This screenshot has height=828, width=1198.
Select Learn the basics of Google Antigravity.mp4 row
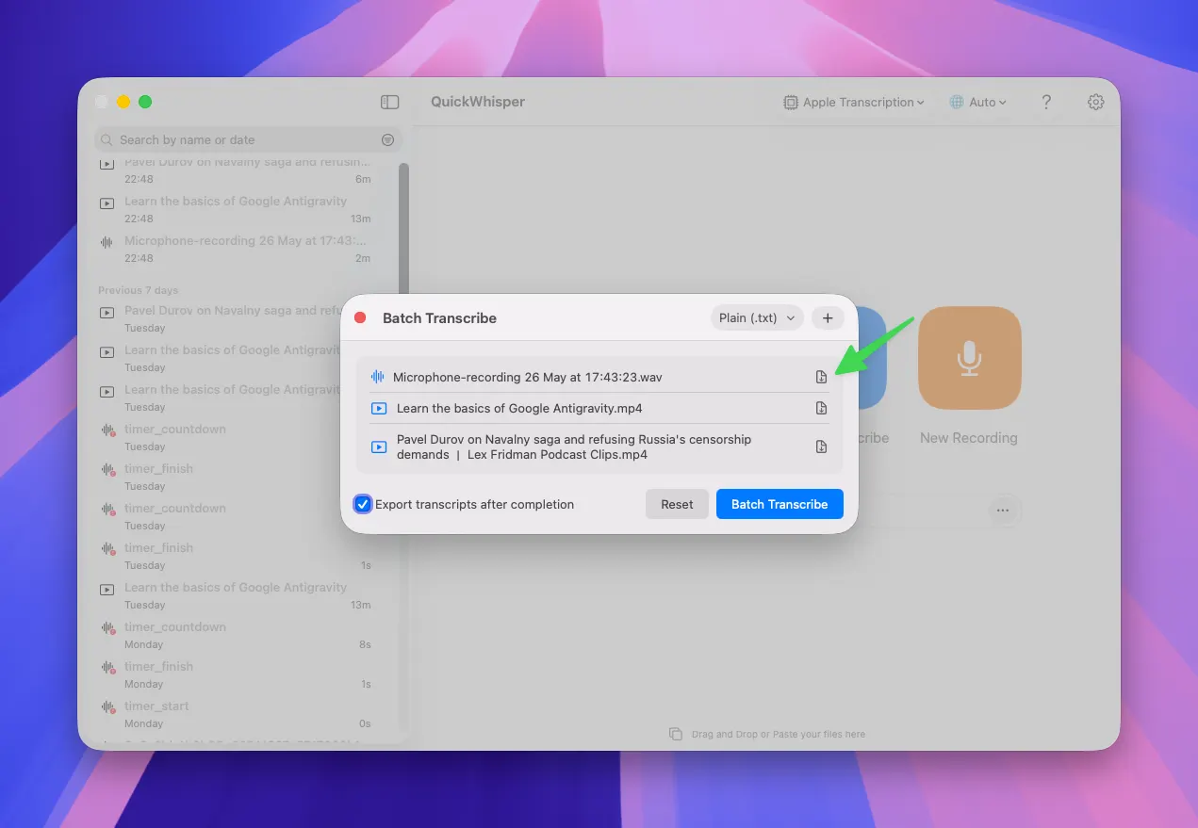[x=599, y=408]
